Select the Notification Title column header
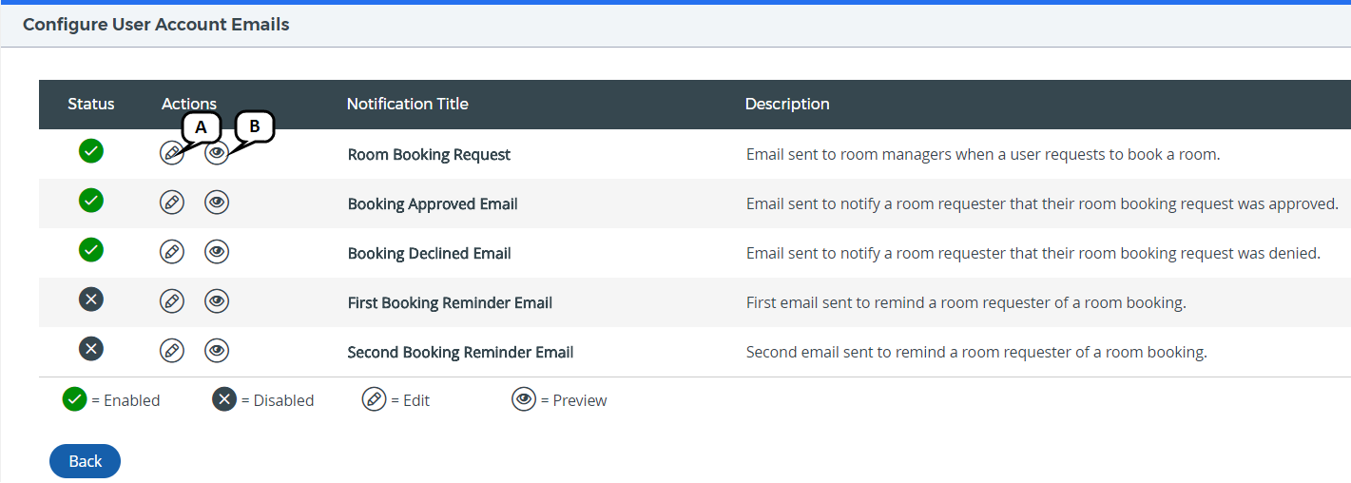Screen dimensions: 1351x483 407,104
